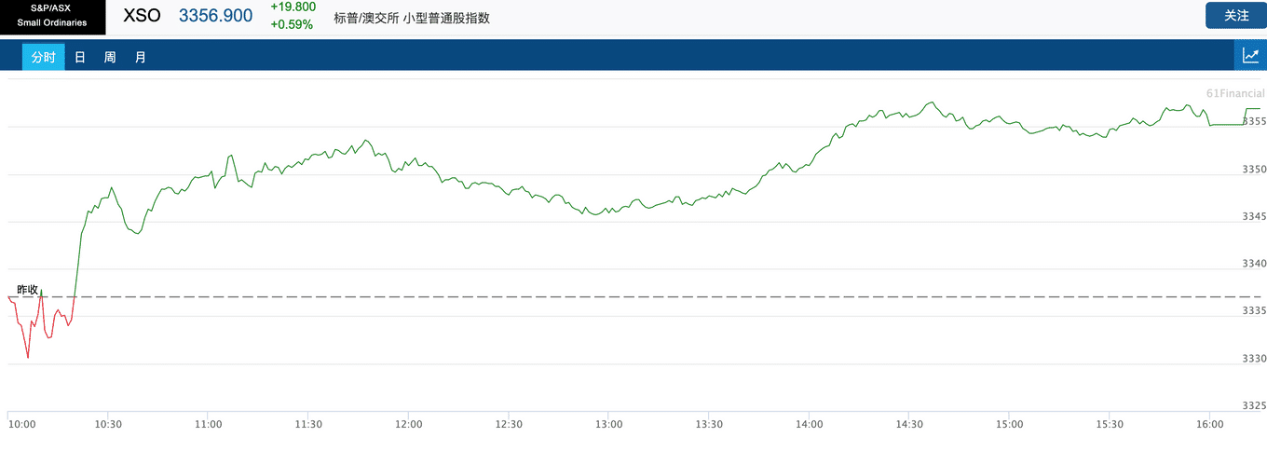The image size is (1267, 451).
Task: Open the line chart icon button
Action: [x=1250, y=56]
